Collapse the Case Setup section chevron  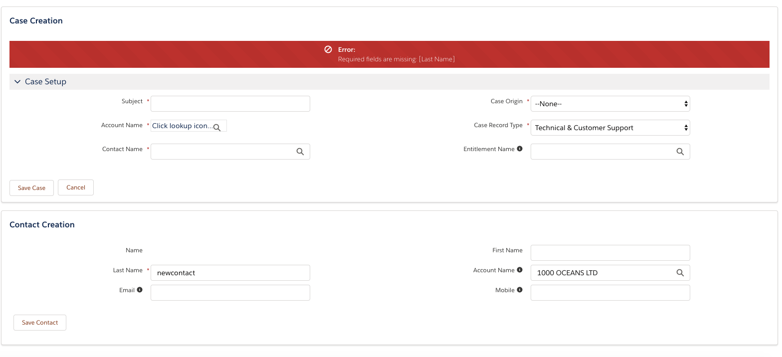(x=17, y=82)
